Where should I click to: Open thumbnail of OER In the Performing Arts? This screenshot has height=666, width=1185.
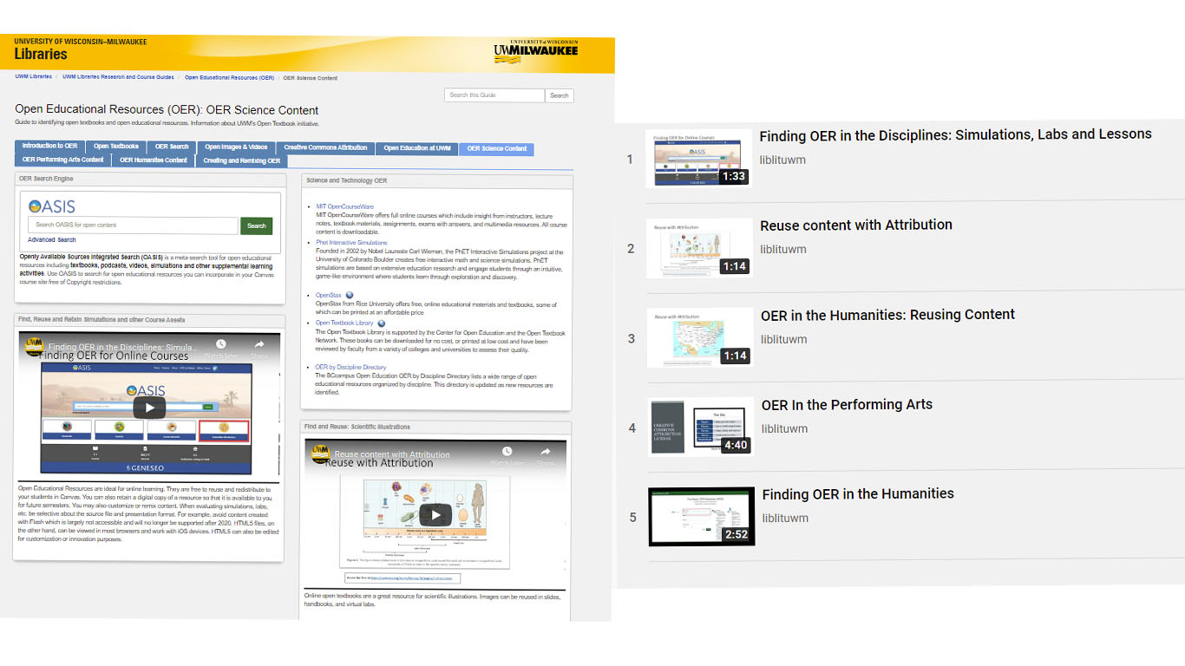701,428
